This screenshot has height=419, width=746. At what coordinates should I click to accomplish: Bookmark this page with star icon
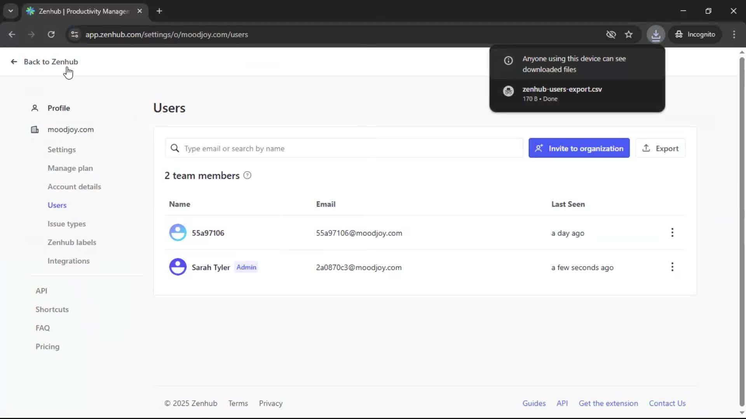[x=629, y=35]
